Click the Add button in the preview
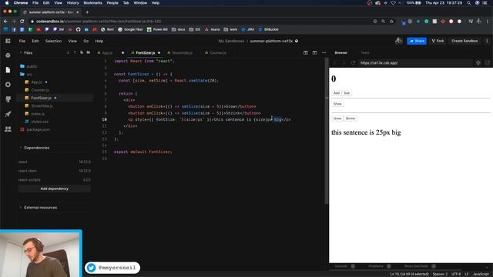This screenshot has width=493, height=277. pyautogui.click(x=337, y=93)
